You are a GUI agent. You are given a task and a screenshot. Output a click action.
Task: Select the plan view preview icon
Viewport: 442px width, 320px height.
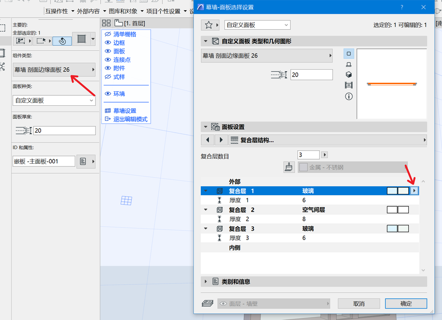pyautogui.click(x=349, y=54)
